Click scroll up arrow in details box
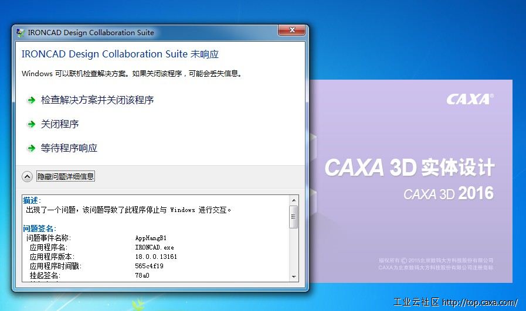Image resolution: width=526 pixels, height=311 pixels. click(294, 200)
